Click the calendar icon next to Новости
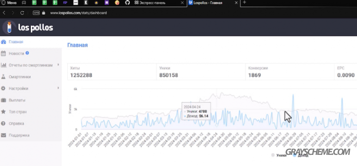Screen dimensions: 357x166 3,53
